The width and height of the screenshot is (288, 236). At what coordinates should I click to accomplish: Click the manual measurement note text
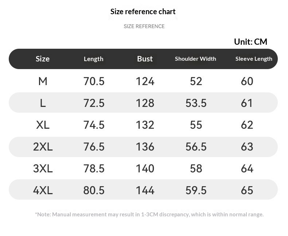pyautogui.click(x=149, y=215)
